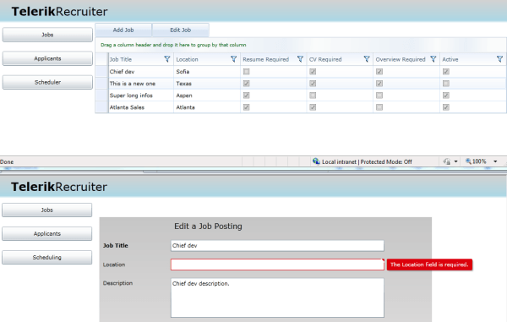Click the Texas location cell

tap(207, 84)
